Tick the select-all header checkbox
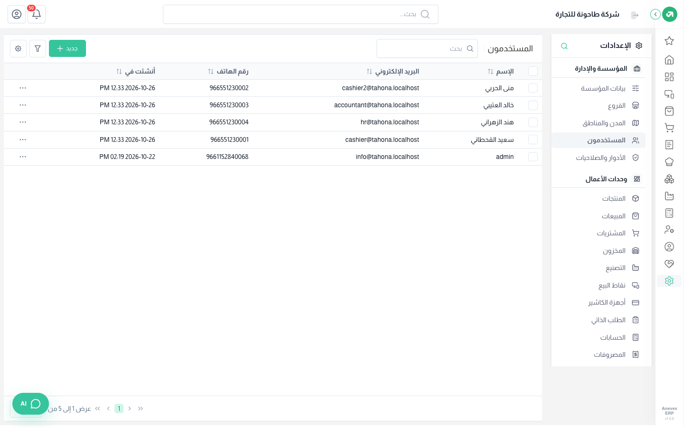Screen dimensions: 684x427 click(533, 71)
